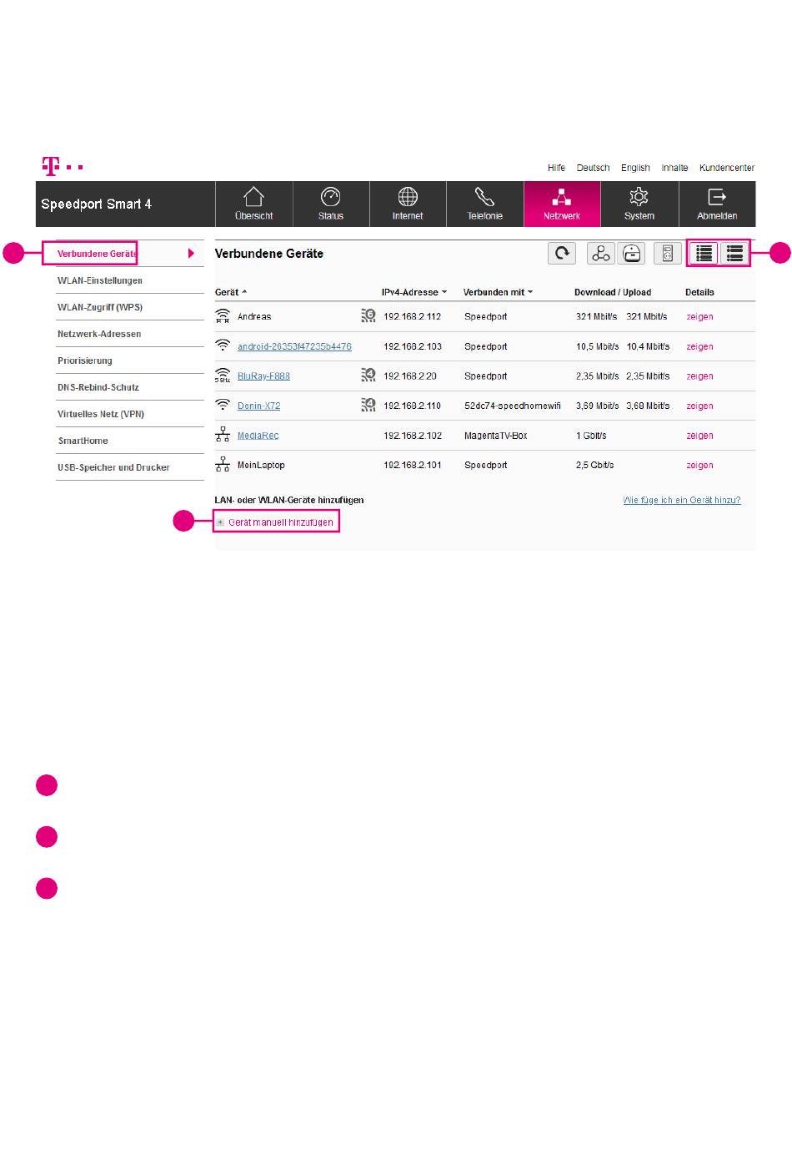The width and height of the screenshot is (792, 1170).
Task: Click the text MagentaTV-Box
Action: [x=496, y=436]
